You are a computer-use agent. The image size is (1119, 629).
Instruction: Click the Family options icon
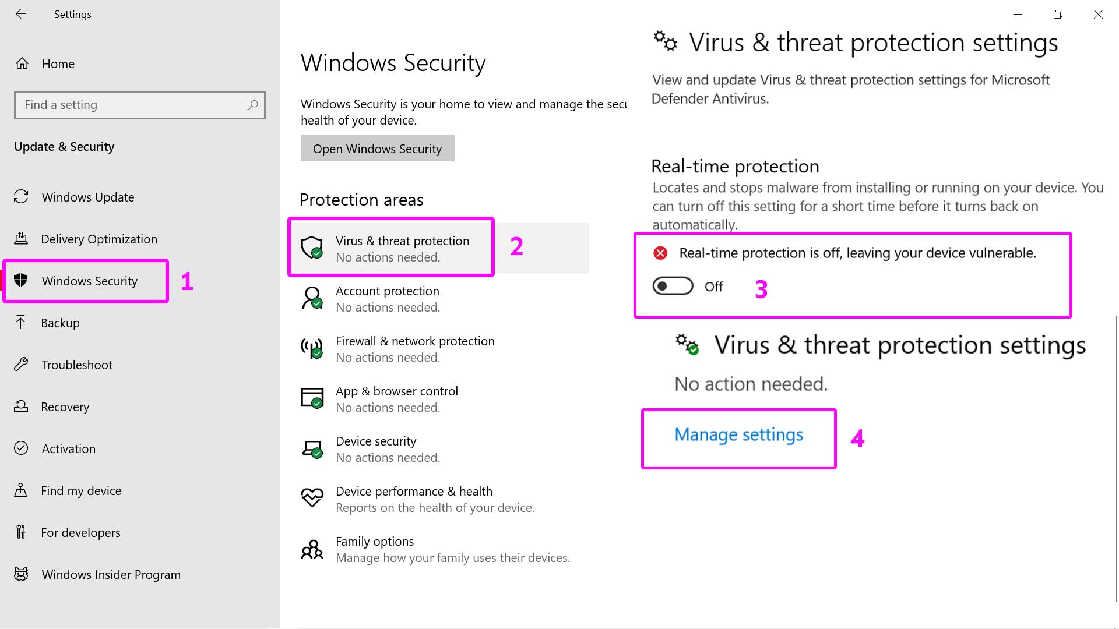click(312, 549)
